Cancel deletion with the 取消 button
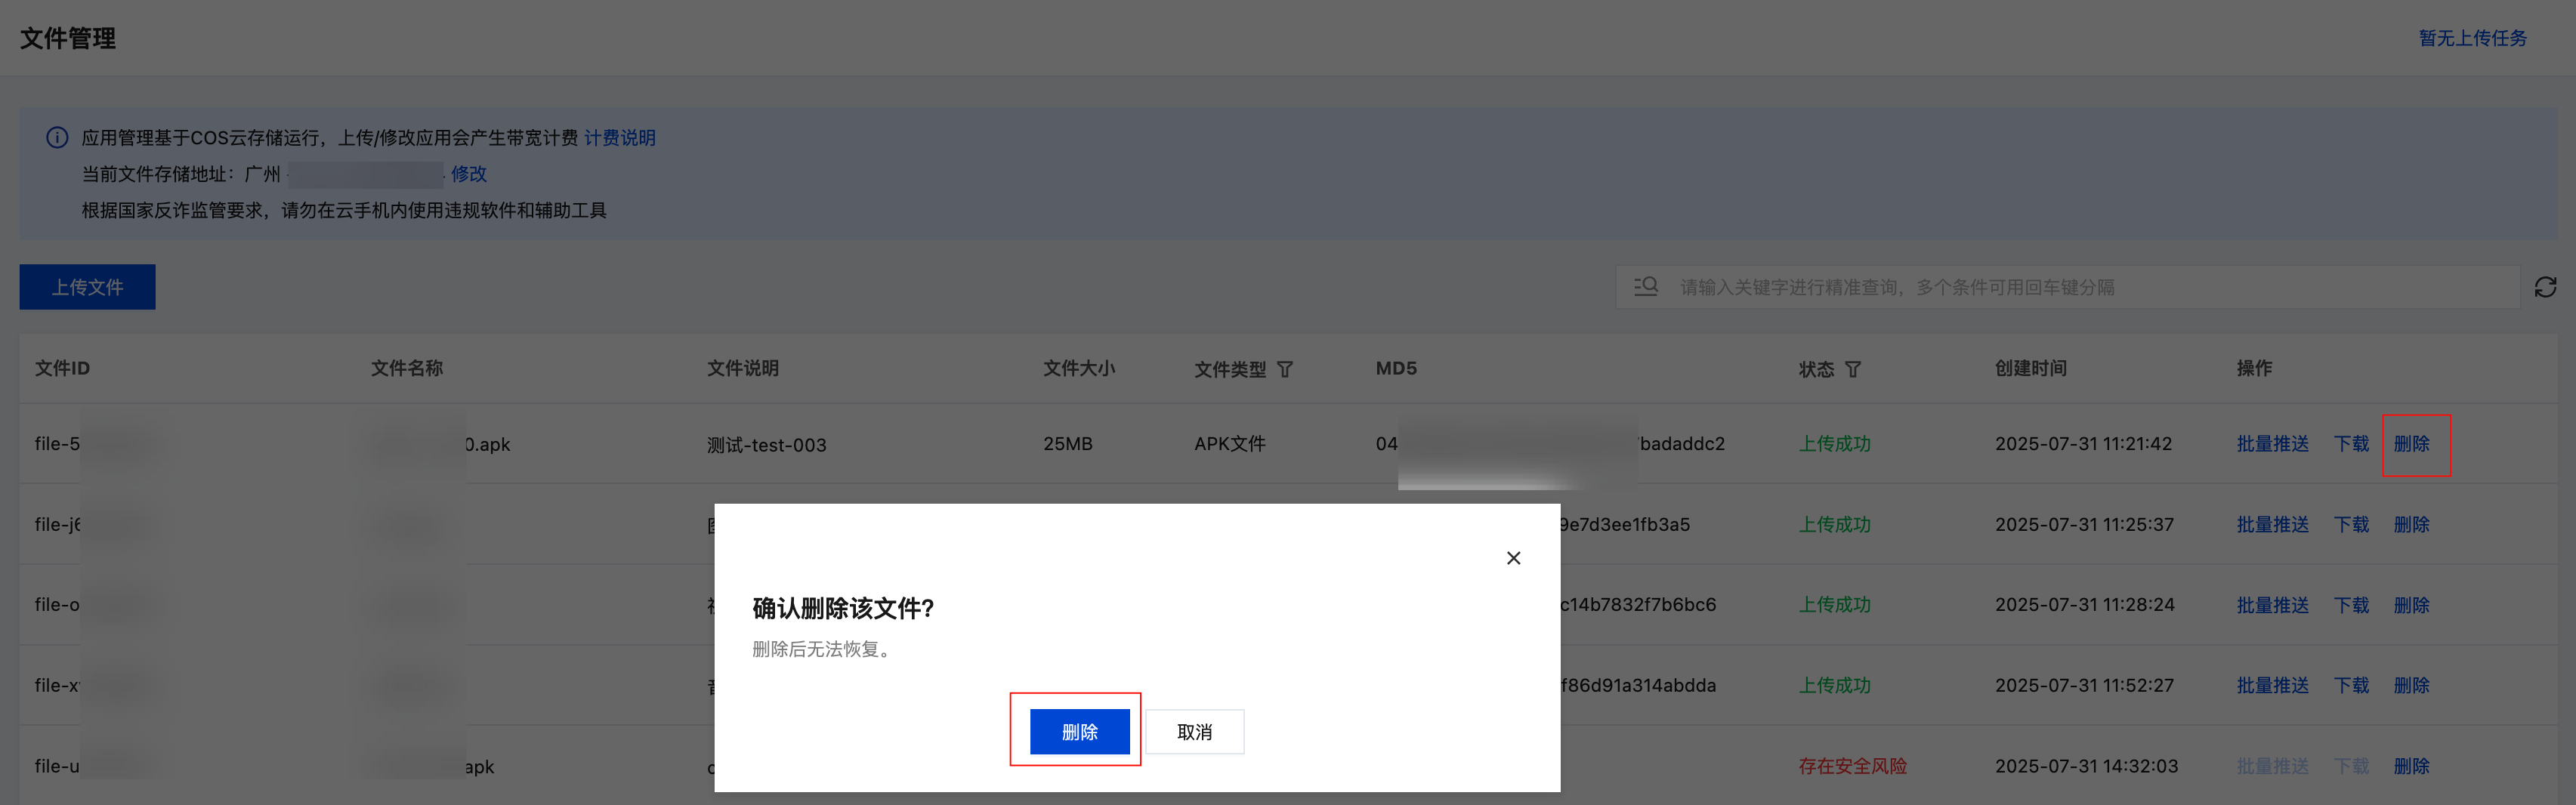 pyautogui.click(x=1194, y=732)
